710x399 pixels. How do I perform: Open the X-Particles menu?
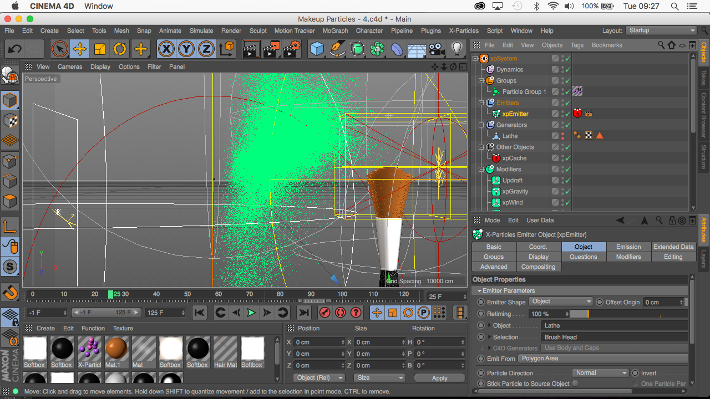click(464, 30)
